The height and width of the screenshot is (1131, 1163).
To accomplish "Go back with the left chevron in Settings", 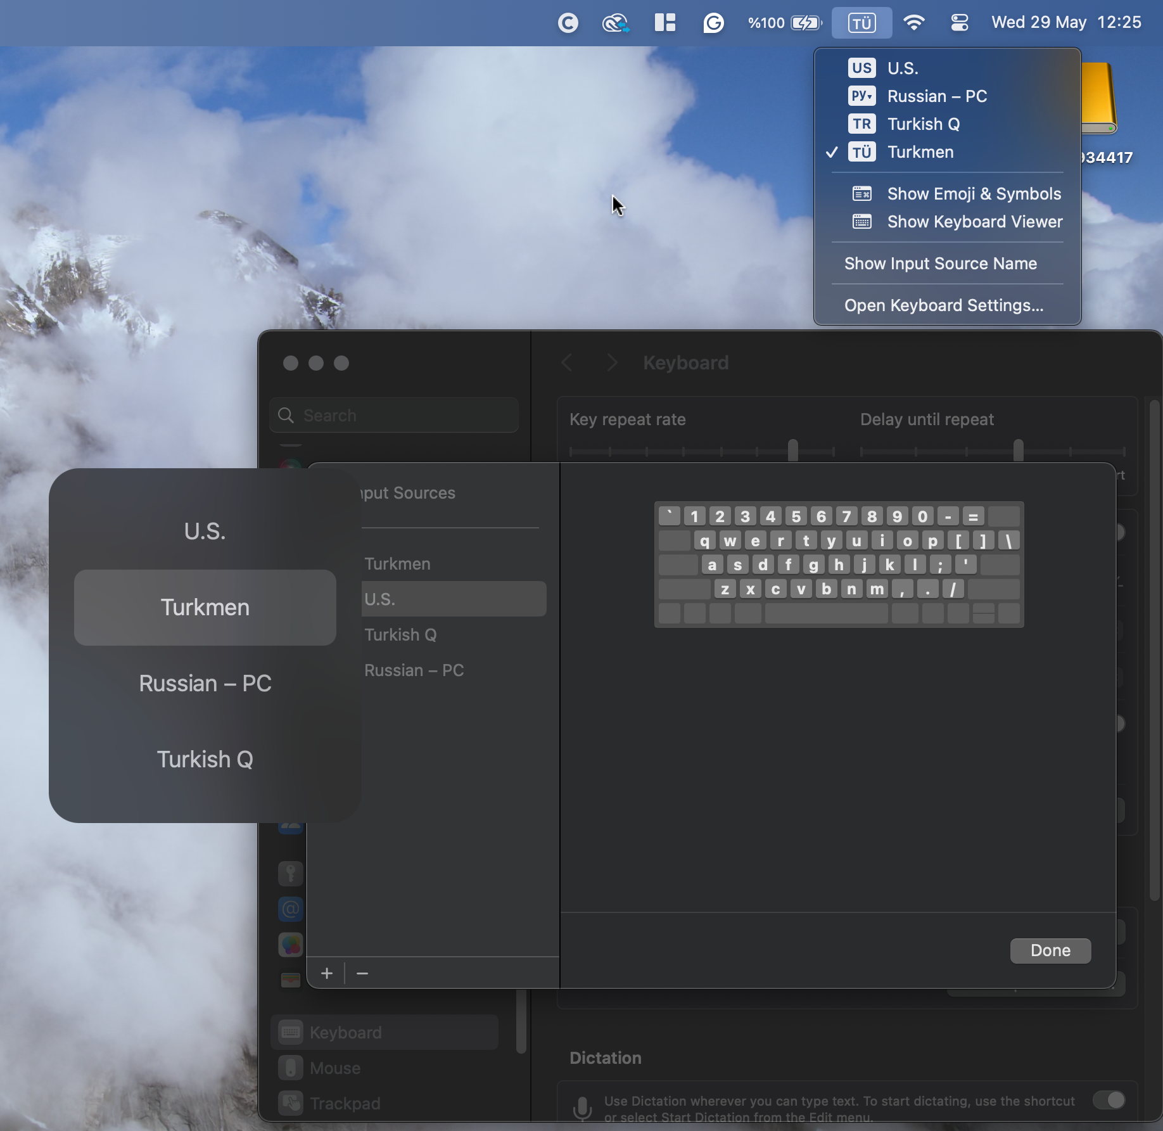I will (567, 363).
